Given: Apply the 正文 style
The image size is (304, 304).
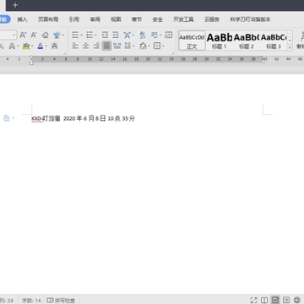Looking at the screenshot, I should click(x=192, y=41).
